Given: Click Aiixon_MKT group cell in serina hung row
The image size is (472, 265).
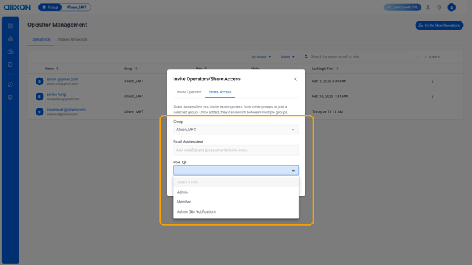Looking at the screenshot, I should click(134, 96).
